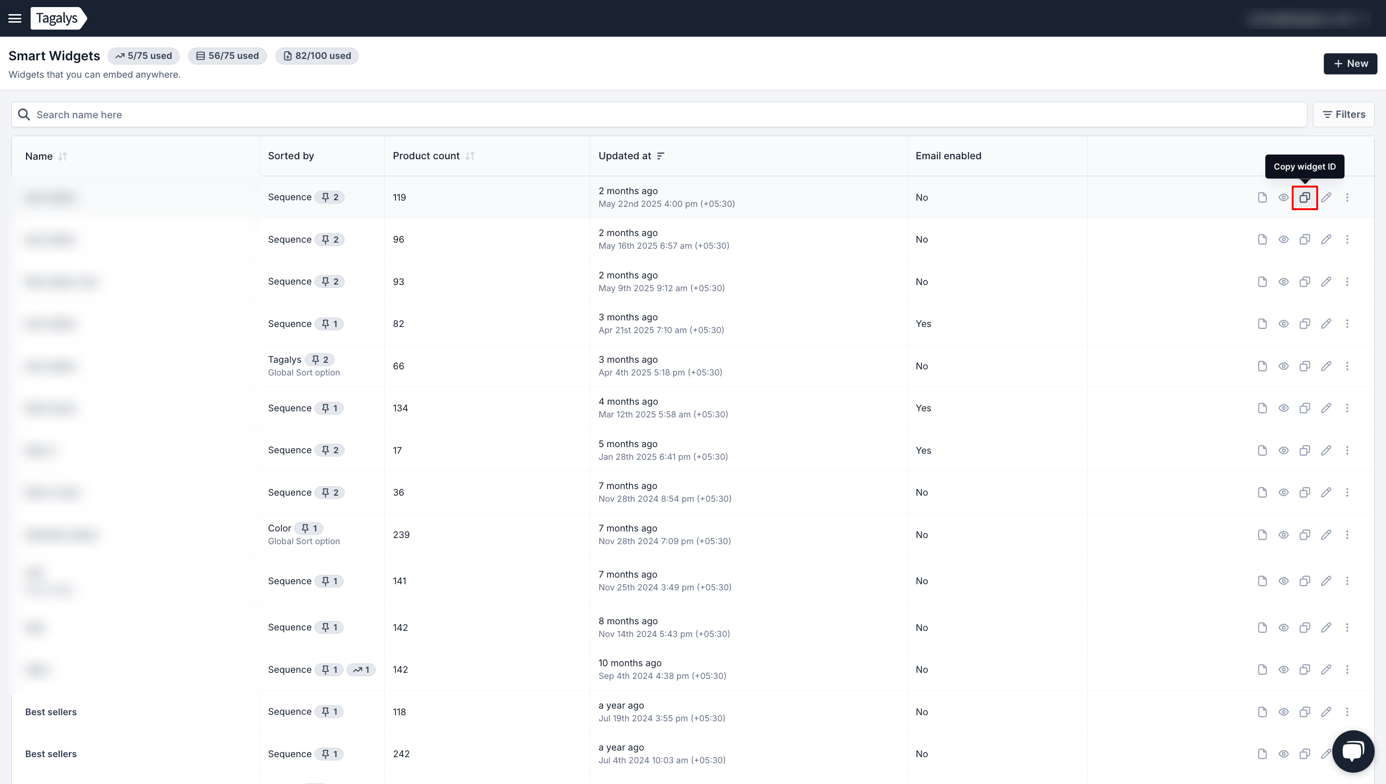Click the New widget button

click(x=1350, y=64)
